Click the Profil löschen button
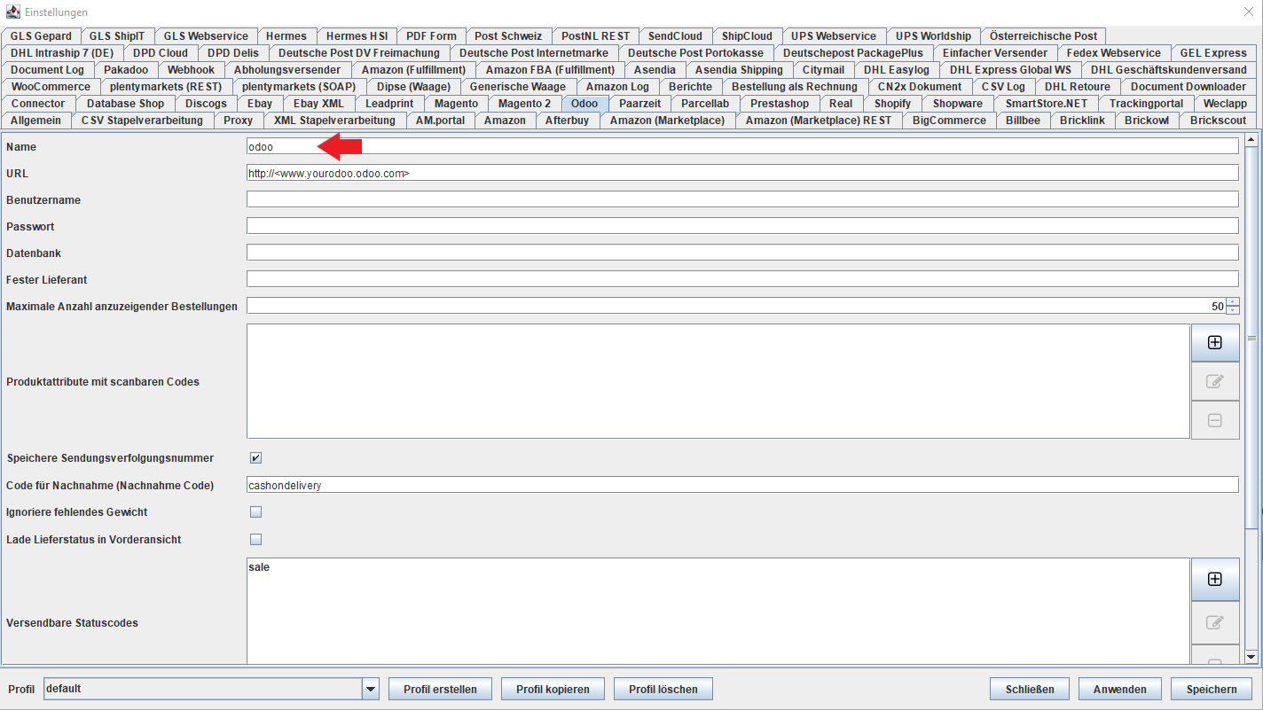This screenshot has height=710, width=1263. click(x=663, y=689)
